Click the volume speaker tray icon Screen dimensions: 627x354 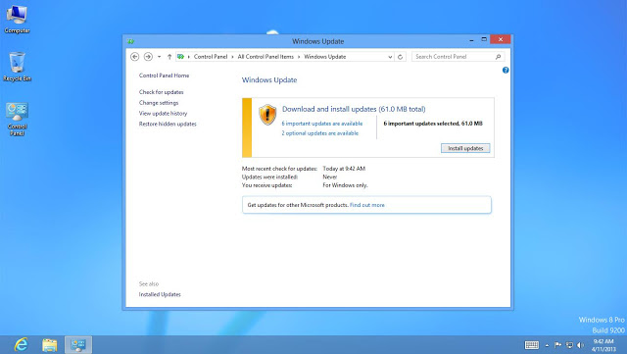580,345
